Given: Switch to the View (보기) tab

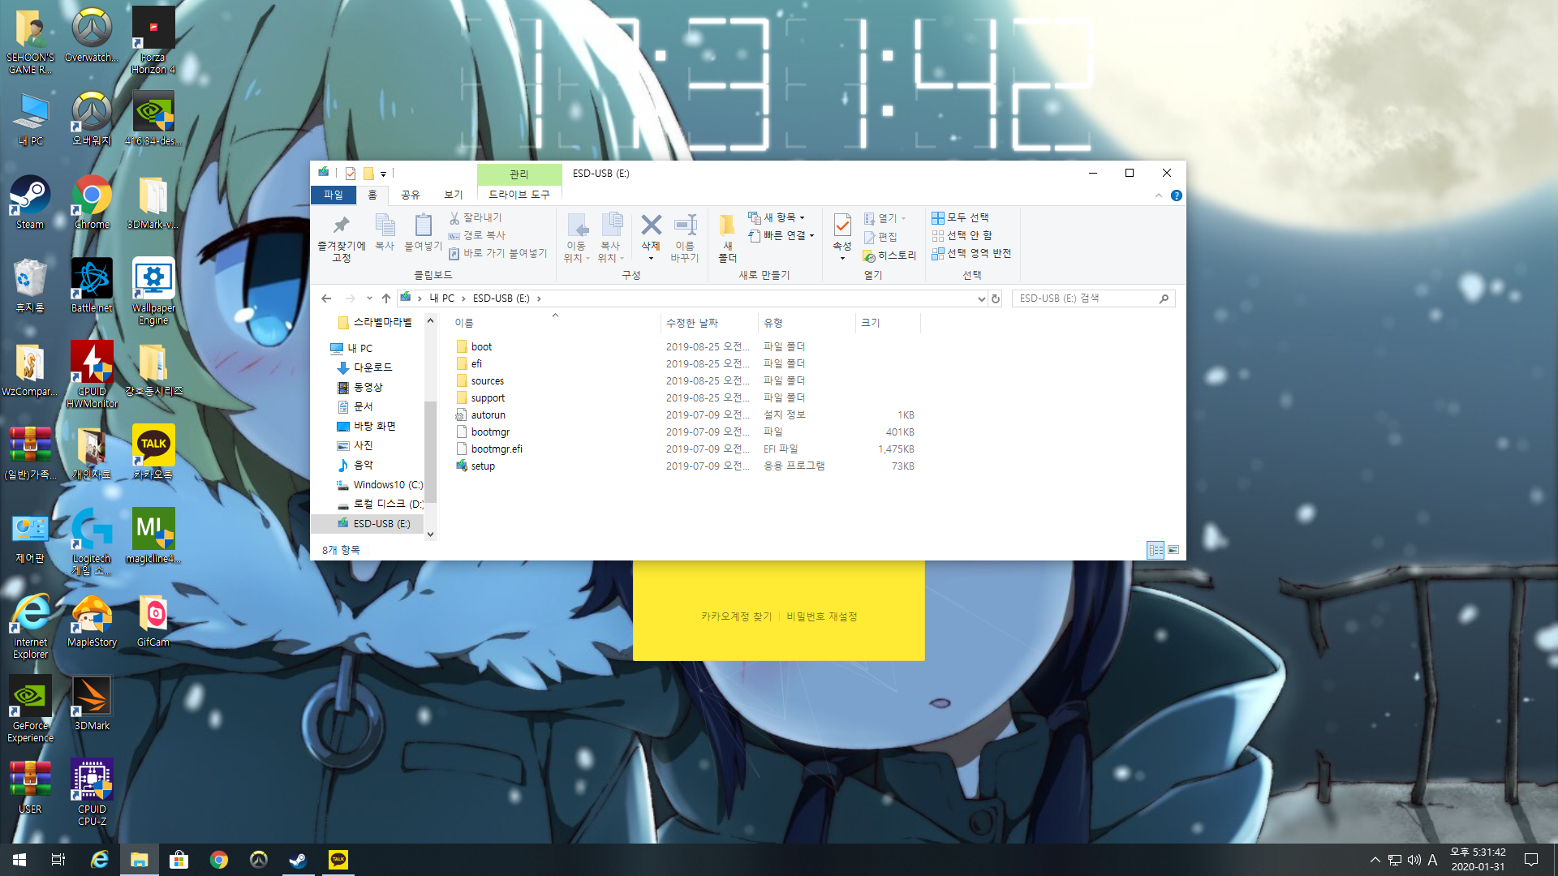Looking at the screenshot, I should [x=454, y=195].
